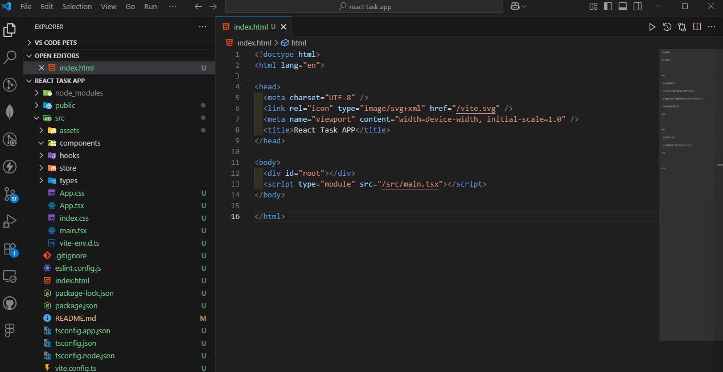Open the Edit menu
Viewport: 723px width, 372px height.
47,7
